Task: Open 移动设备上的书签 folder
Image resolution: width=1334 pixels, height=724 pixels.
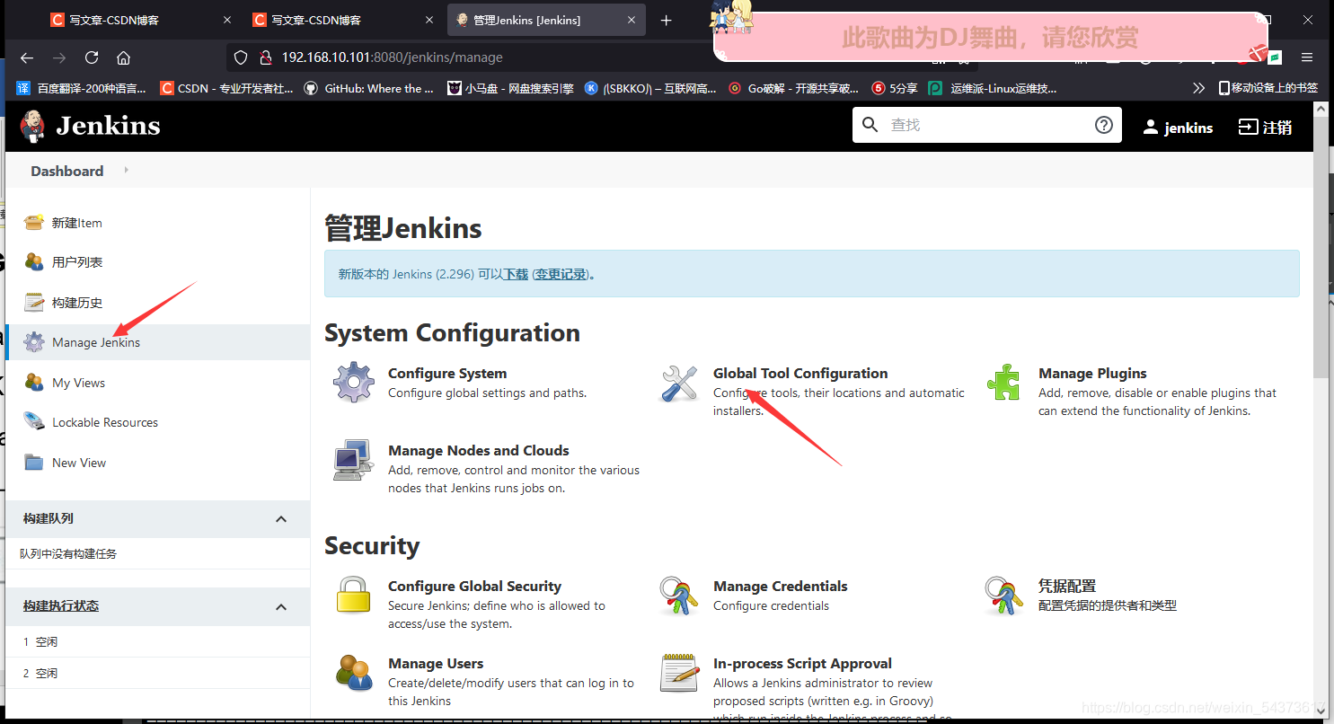Action: (x=1268, y=88)
